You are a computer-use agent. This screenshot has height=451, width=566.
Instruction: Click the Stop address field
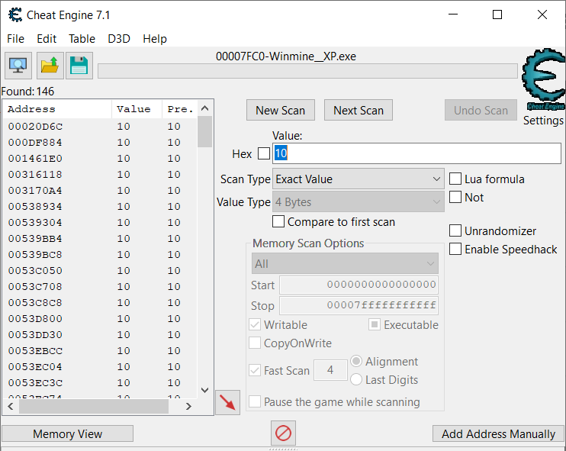point(359,305)
